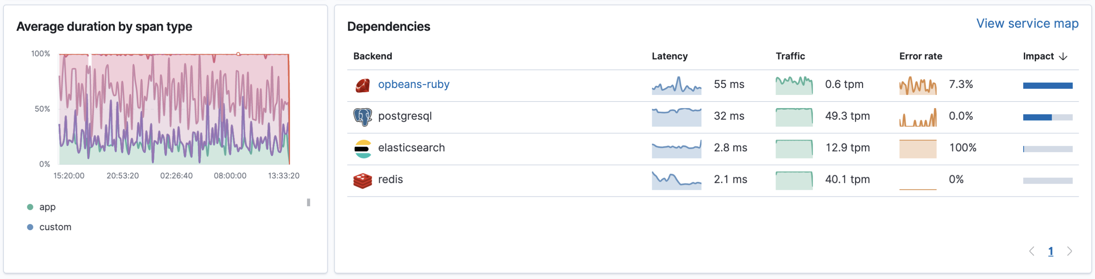Click the opbeans-ruby latency sparkline
The image size is (1095, 279).
pos(676,85)
